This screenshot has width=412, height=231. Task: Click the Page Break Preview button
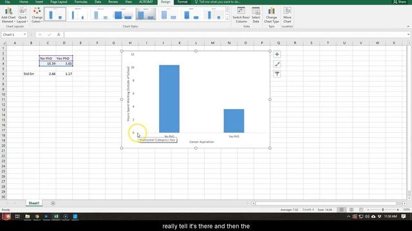click(x=361, y=210)
